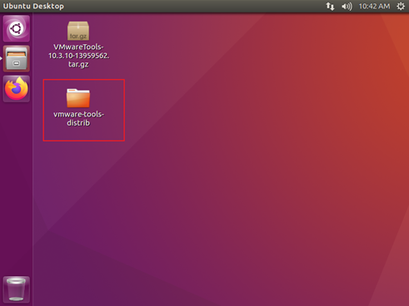Open the sound volume indicator

(x=347, y=6)
